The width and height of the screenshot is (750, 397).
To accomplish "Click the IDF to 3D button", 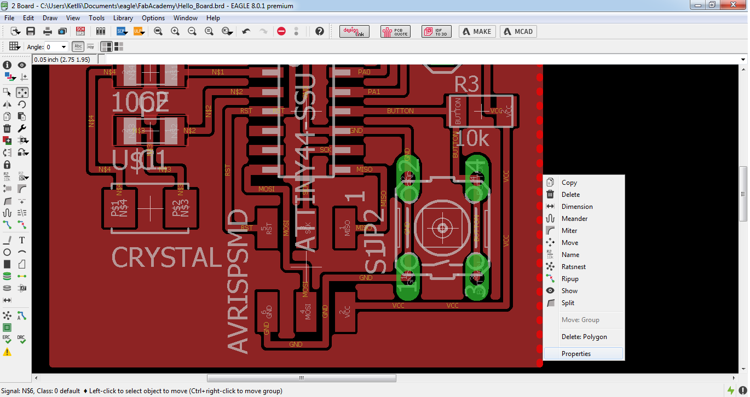I will (436, 31).
